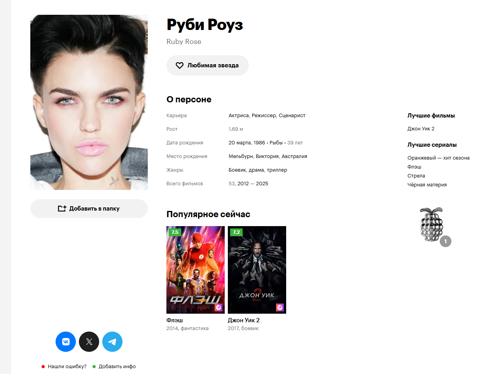500x374 pixels.
Task: Open the Джон Уик 2 poster thumbnail
Action: (x=257, y=270)
